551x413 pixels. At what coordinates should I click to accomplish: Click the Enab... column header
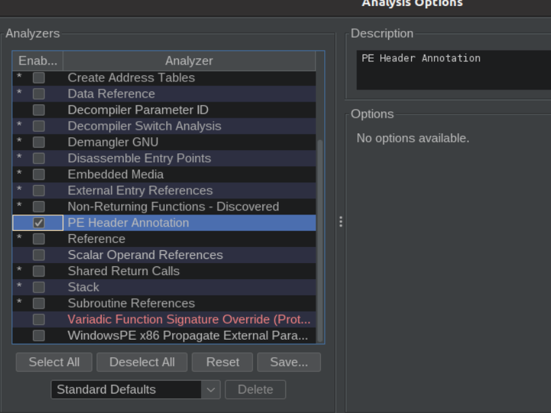[38, 61]
